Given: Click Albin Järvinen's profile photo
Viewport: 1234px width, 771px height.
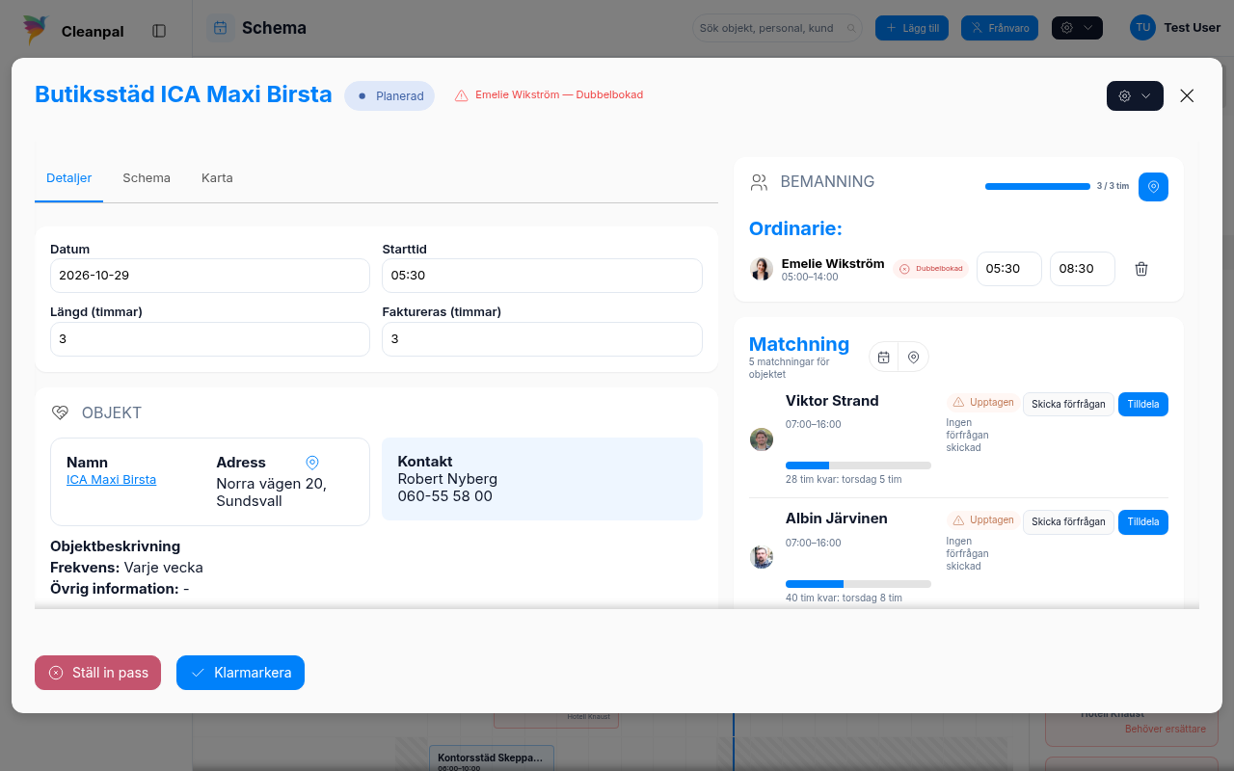Looking at the screenshot, I should tap(762, 557).
